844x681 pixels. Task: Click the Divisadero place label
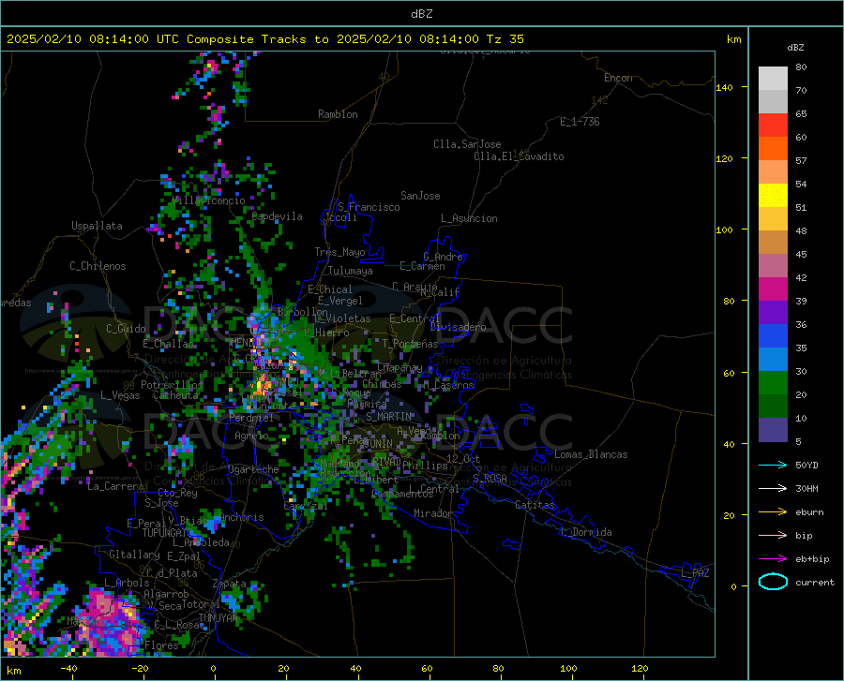click(x=458, y=327)
